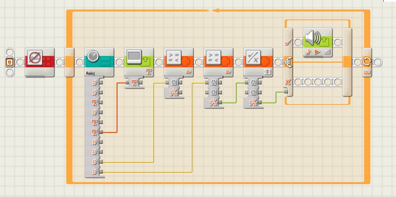Image resolution: width=396 pixels, height=197 pixels.
Task: Click the second Compare block B input plug
Action: coord(206,93)
